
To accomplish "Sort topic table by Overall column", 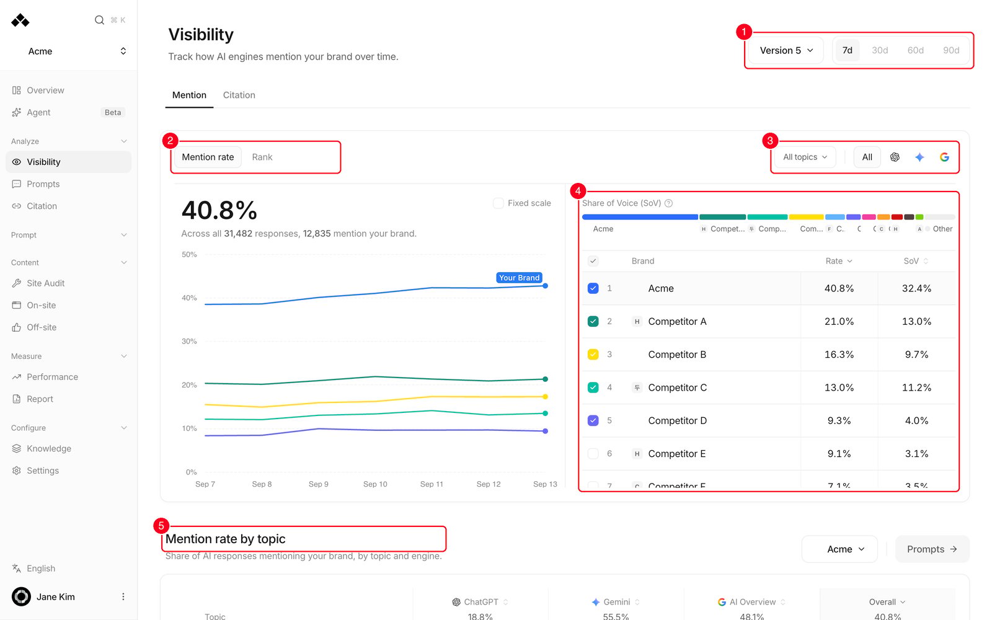I will [x=887, y=602].
